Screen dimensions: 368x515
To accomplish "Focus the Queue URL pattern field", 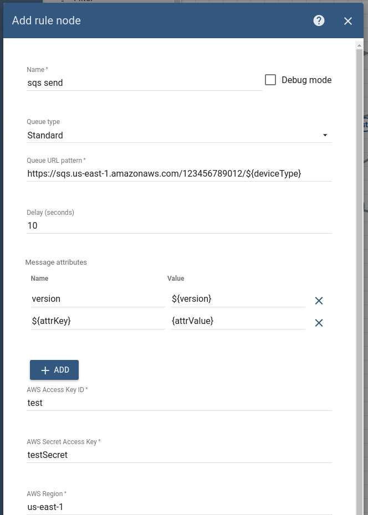I will [x=178, y=174].
